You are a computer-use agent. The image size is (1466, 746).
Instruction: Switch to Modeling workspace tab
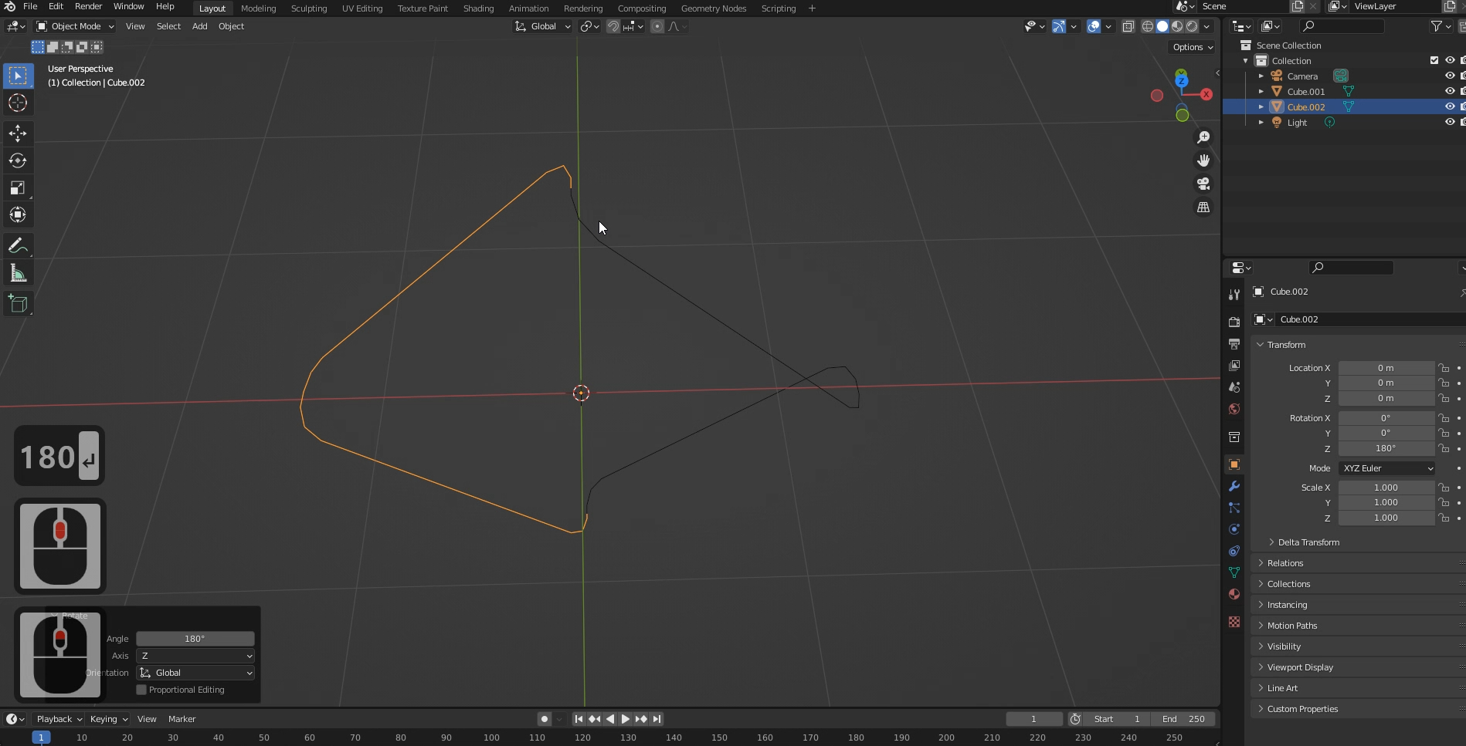point(258,8)
